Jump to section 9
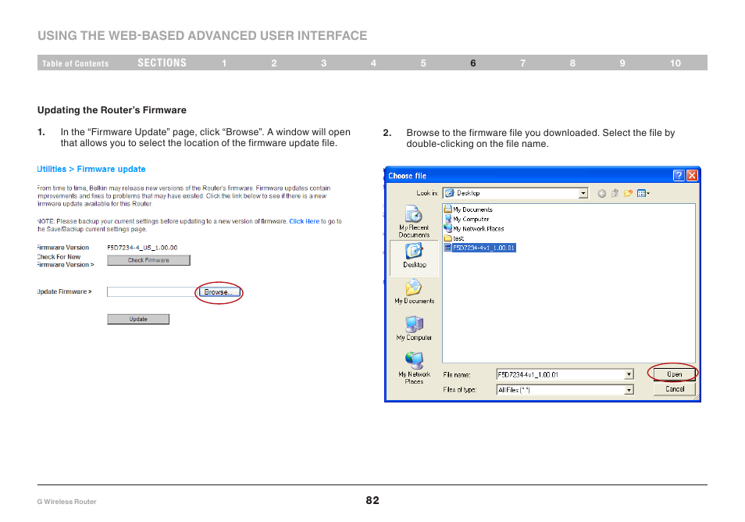 point(622,63)
